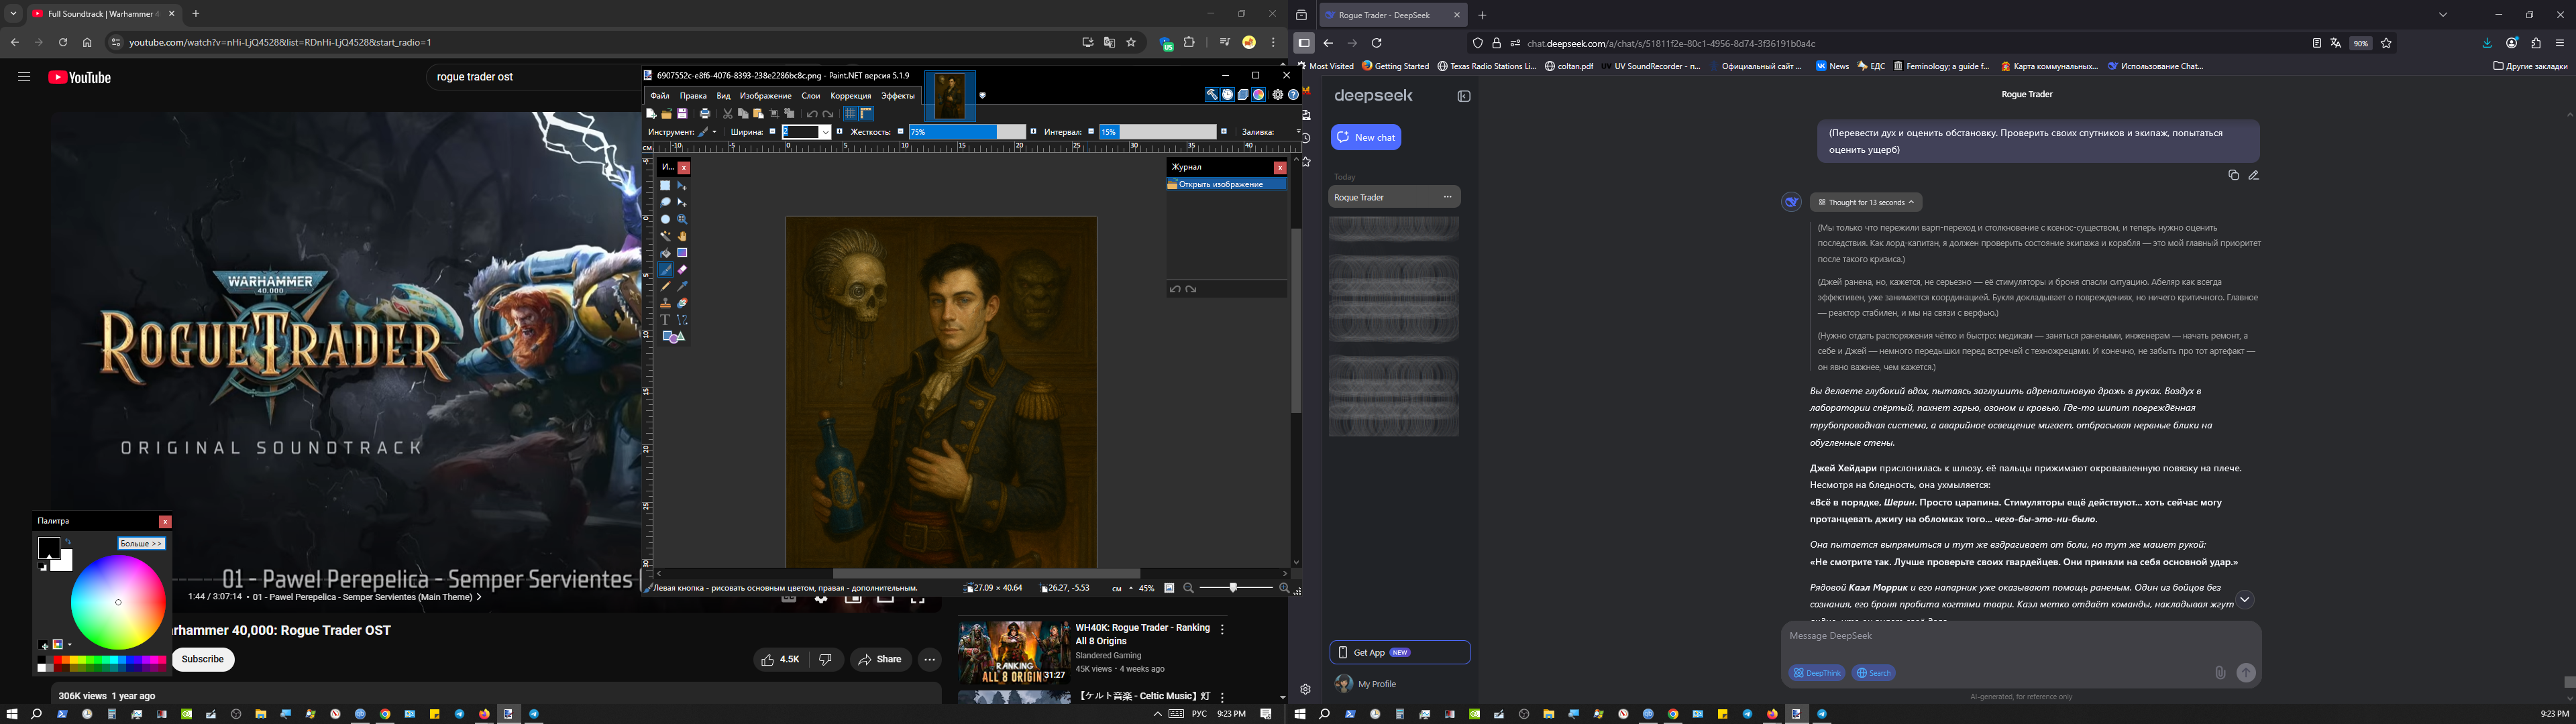The image size is (2576, 724).
Task: Select the Eraser tool in Paint.NET
Action: click(x=682, y=270)
